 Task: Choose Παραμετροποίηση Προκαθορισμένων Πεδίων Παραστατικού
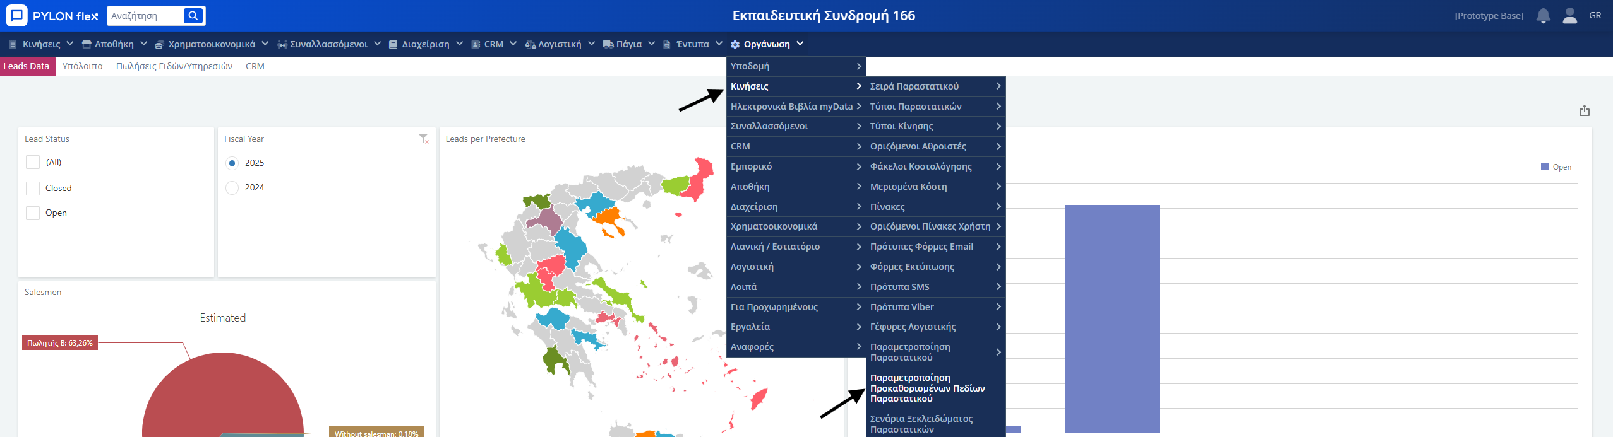[x=935, y=388]
